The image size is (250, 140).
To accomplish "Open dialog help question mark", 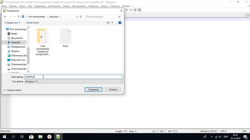I will click(120, 23).
